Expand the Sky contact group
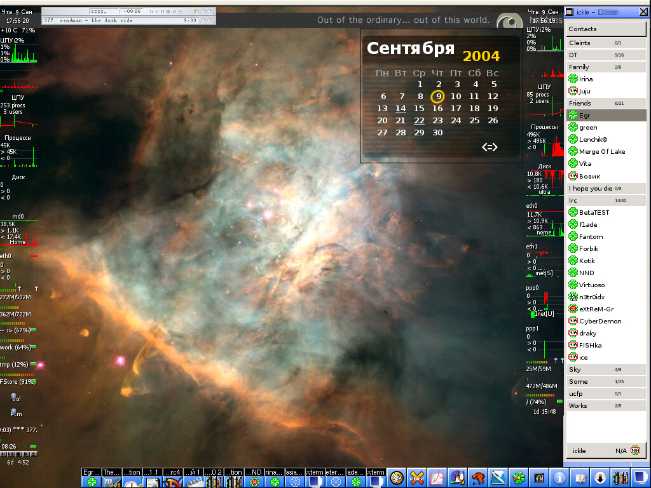The height and width of the screenshot is (488, 651). [x=575, y=370]
